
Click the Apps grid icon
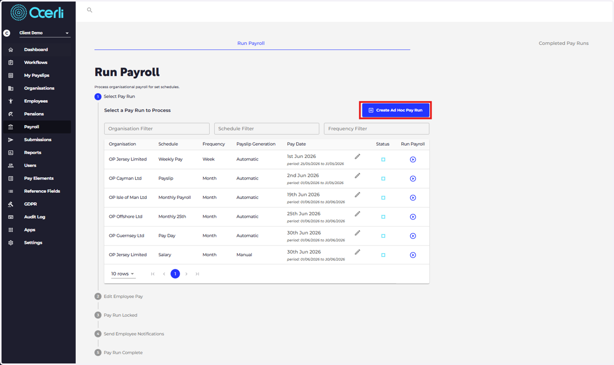[x=11, y=230]
